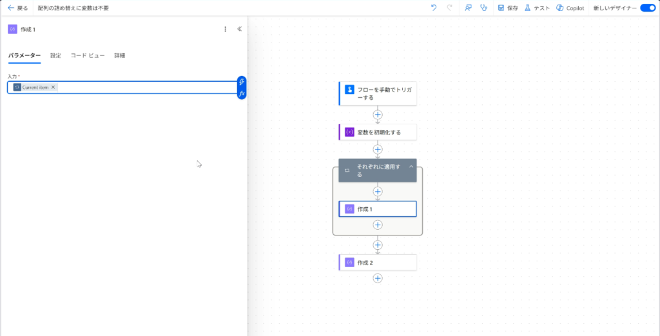Switch to the 設定 tab
Viewport: 660px width, 336px height.
click(55, 55)
